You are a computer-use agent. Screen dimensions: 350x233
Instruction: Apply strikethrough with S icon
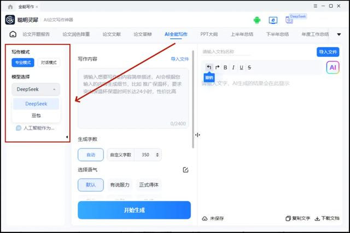coord(249,67)
